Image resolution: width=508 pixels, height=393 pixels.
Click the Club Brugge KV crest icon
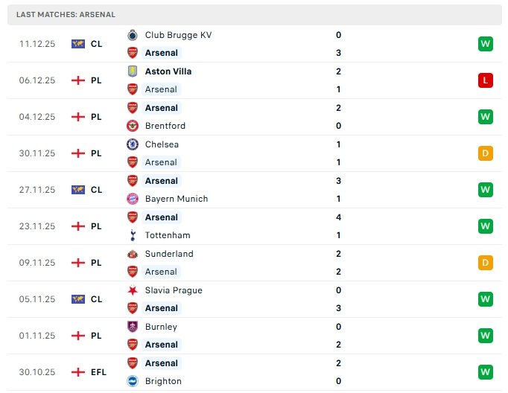click(x=133, y=35)
